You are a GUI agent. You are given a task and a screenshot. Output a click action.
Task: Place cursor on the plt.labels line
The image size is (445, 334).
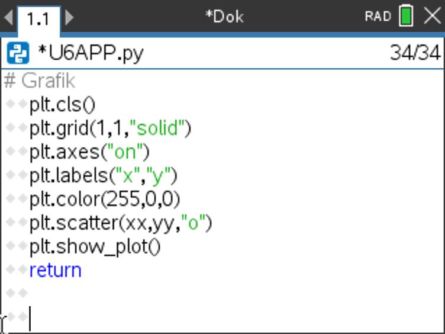tap(103, 175)
